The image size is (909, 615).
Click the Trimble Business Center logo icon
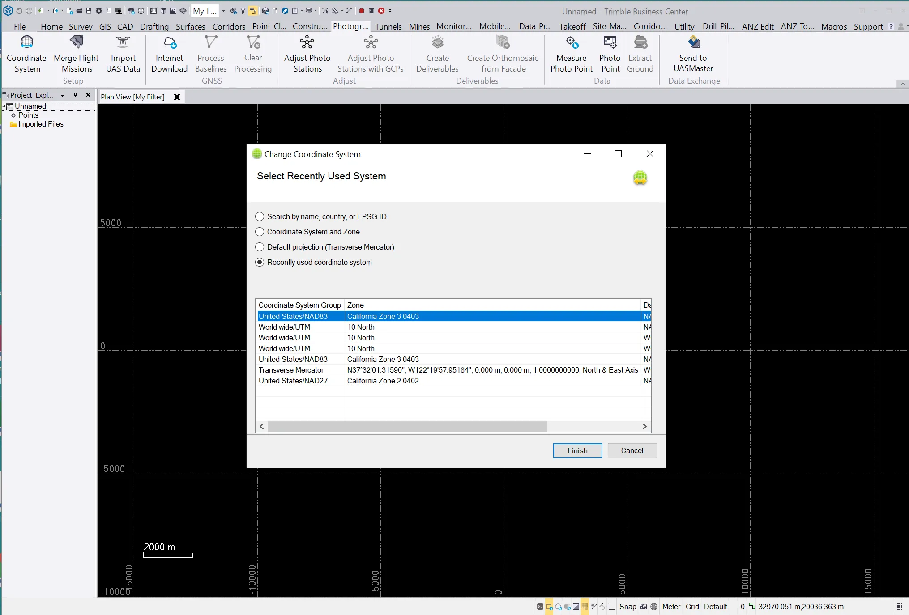tap(8, 11)
